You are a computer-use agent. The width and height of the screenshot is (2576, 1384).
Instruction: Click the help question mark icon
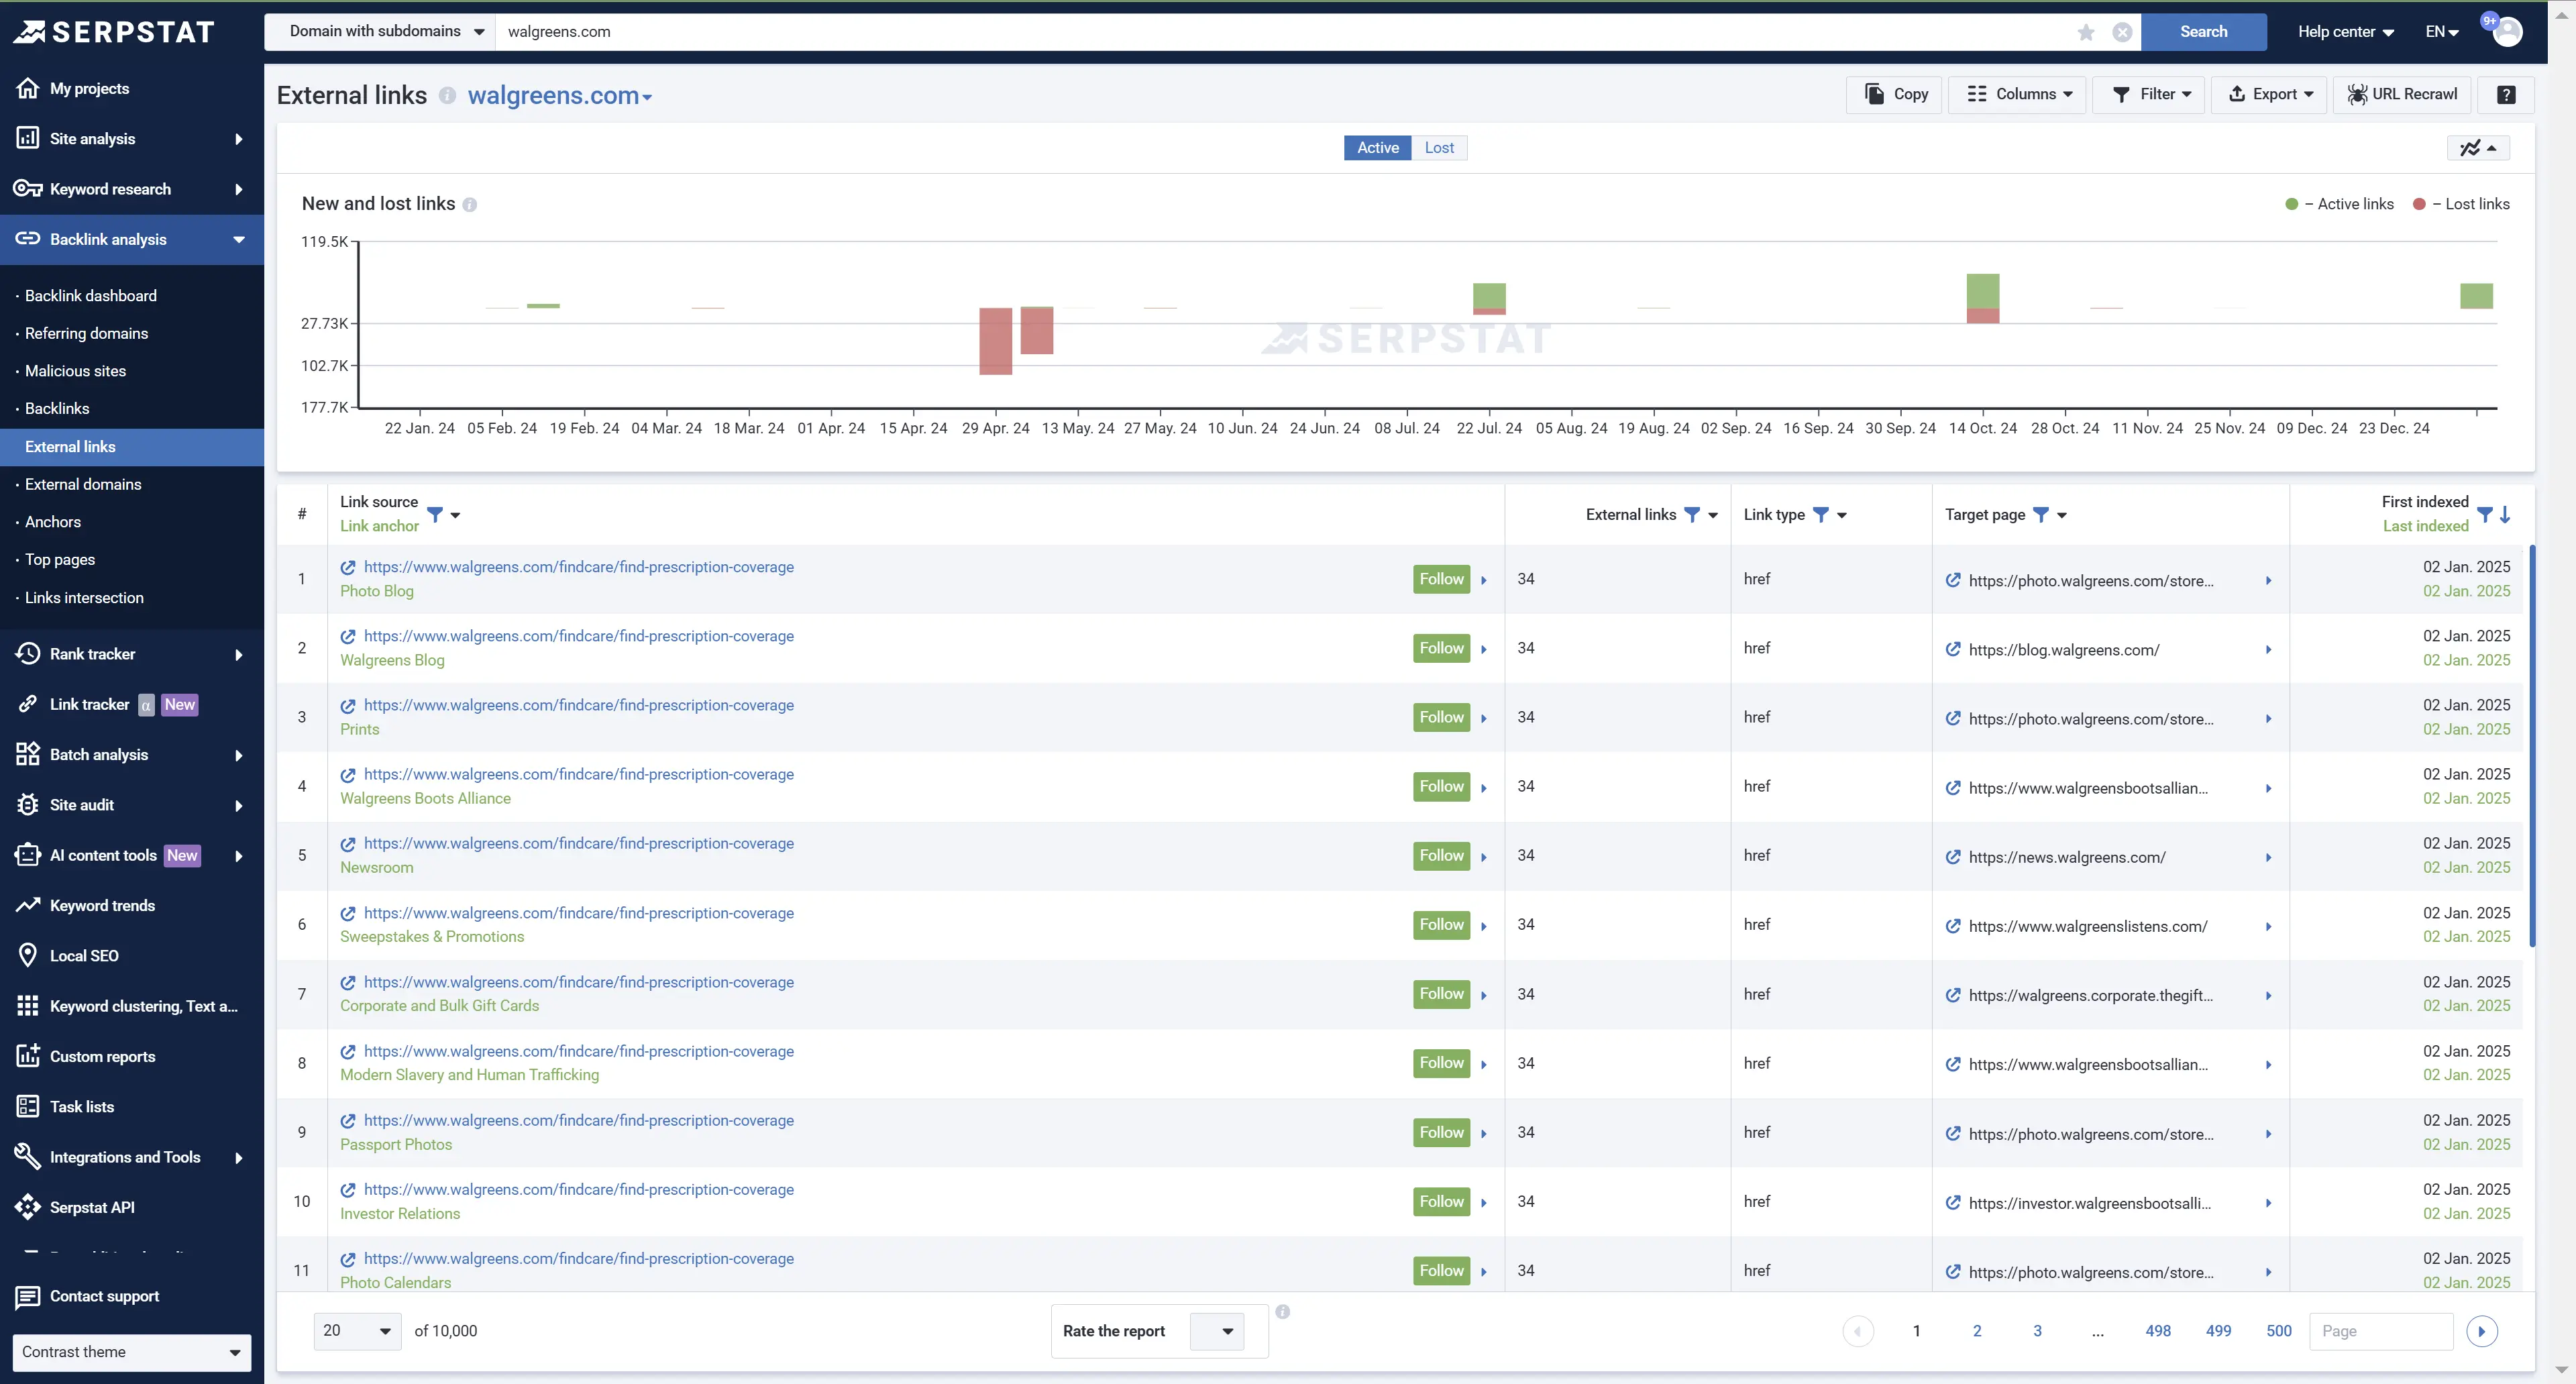point(2506,94)
